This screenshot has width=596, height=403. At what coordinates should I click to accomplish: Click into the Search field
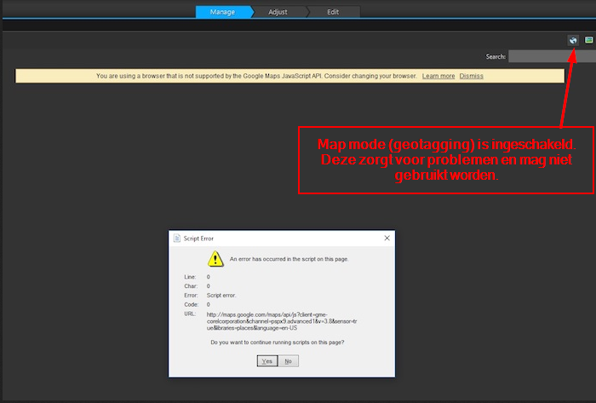pos(553,56)
